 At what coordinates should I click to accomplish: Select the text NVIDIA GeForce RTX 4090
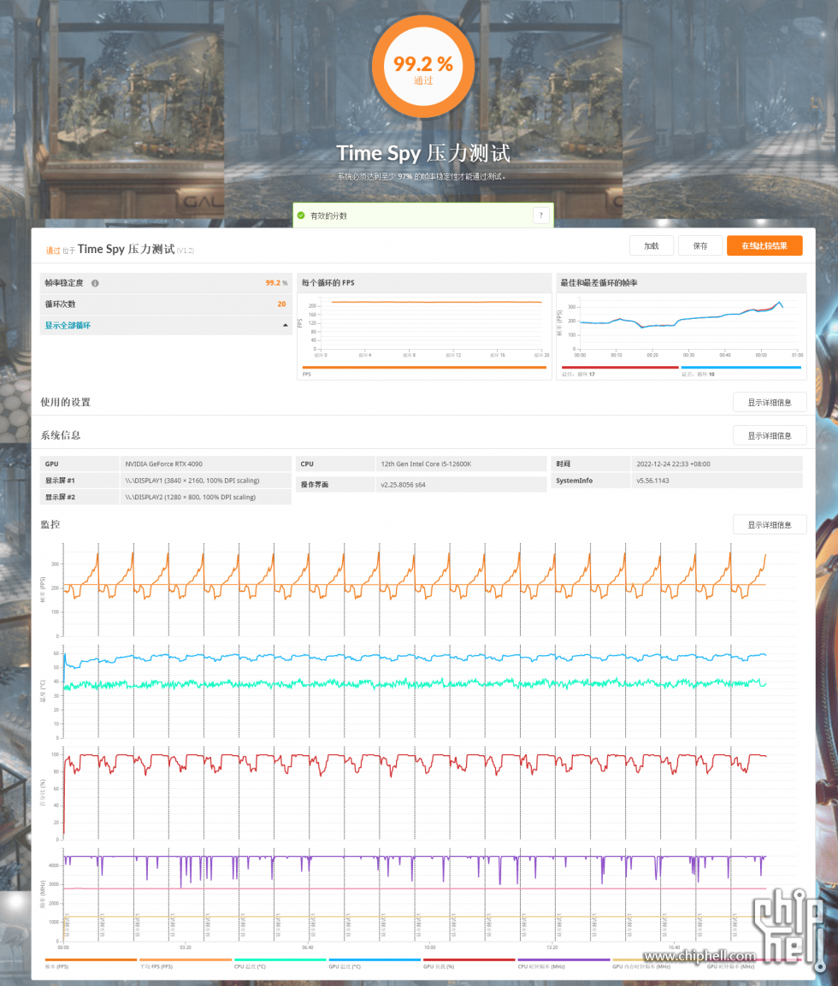point(163,464)
